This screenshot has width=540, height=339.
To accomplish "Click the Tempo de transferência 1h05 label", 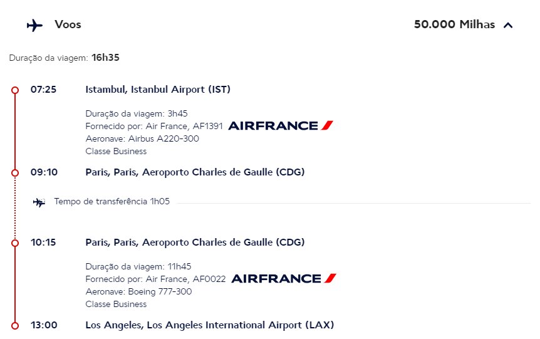I will click(x=112, y=202).
